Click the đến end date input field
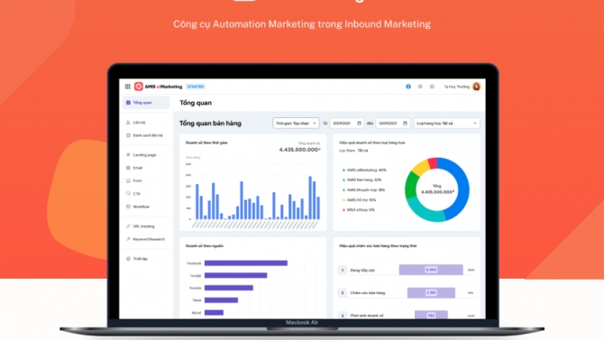The width and height of the screenshot is (604, 340). point(393,124)
